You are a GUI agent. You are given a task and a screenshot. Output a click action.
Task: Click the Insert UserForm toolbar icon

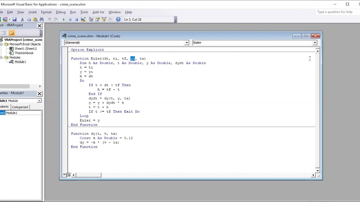click(x=5, y=19)
